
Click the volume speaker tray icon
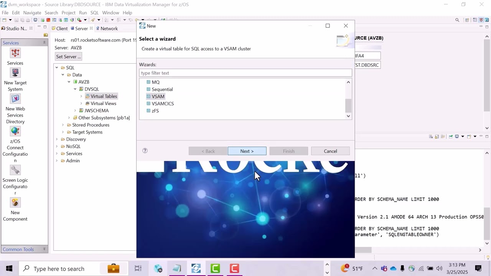(439, 268)
